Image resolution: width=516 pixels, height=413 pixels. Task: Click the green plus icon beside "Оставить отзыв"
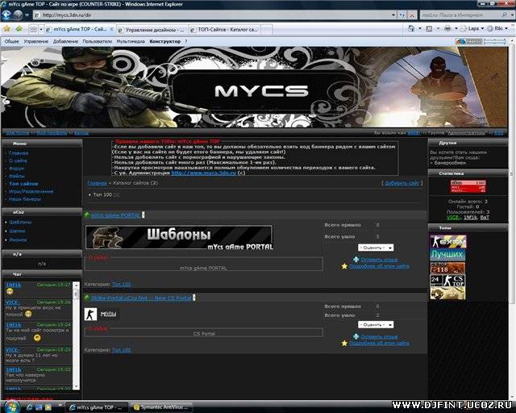[x=356, y=260]
